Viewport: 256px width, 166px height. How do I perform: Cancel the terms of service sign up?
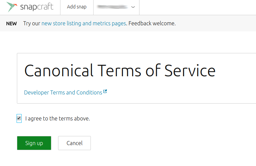coord(74,143)
